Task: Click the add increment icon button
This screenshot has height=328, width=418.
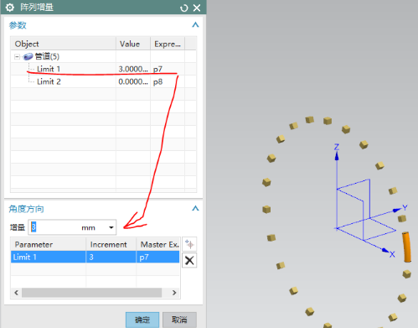Action: click(189, 244)
